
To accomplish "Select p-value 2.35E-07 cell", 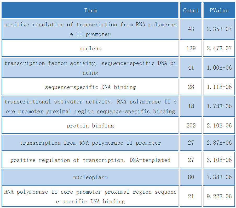I will (219, 29).
